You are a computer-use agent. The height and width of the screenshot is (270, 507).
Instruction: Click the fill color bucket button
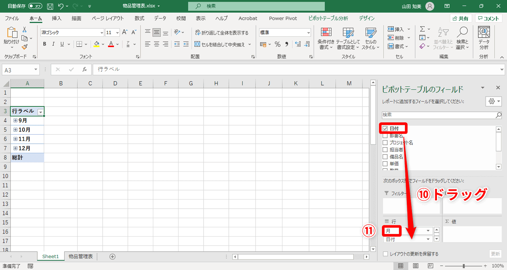(96, 44)
